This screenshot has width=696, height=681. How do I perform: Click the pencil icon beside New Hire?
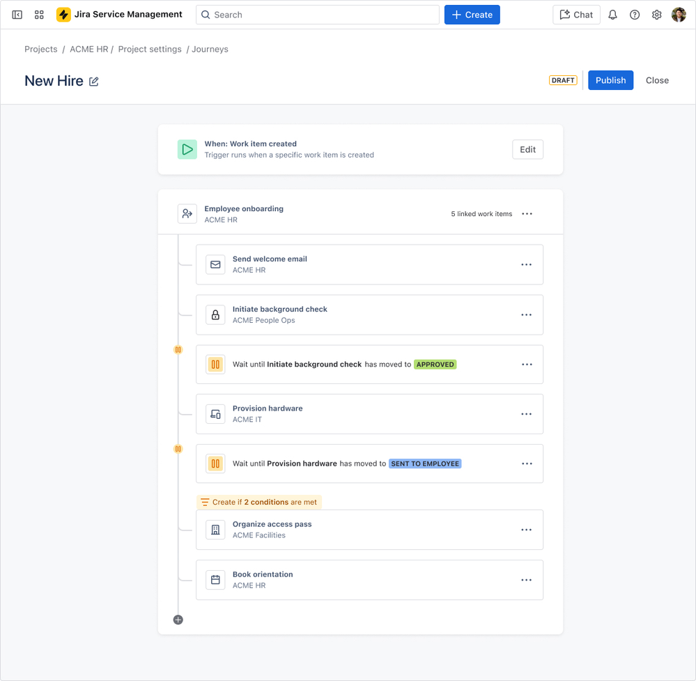[x=94, y=82]
